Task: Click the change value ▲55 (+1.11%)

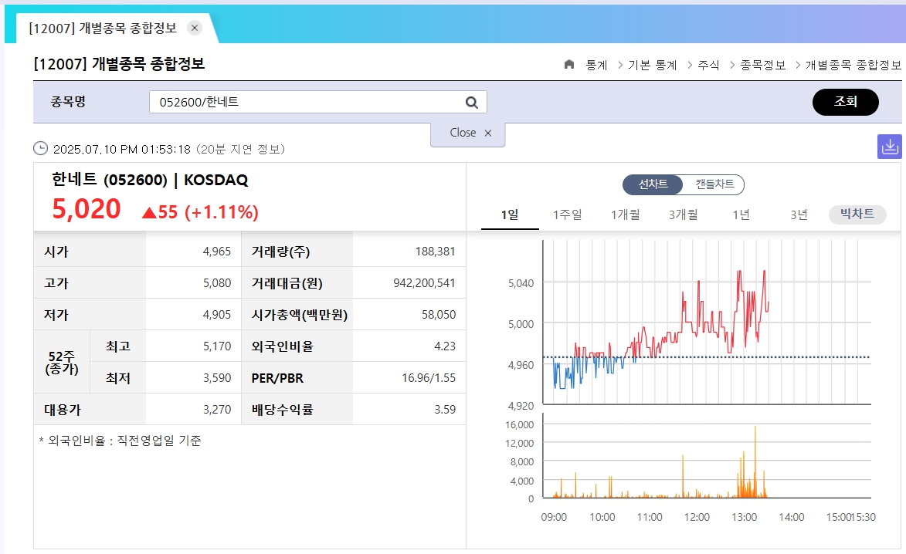Action: 200,211
